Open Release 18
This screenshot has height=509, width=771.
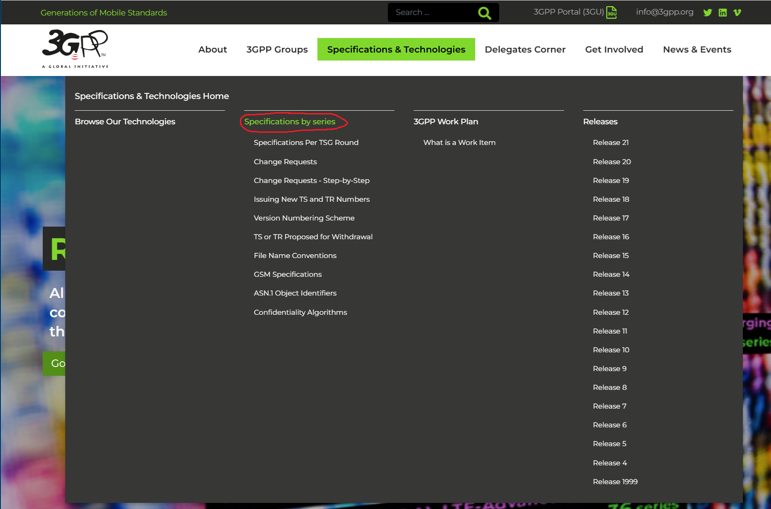611,199
